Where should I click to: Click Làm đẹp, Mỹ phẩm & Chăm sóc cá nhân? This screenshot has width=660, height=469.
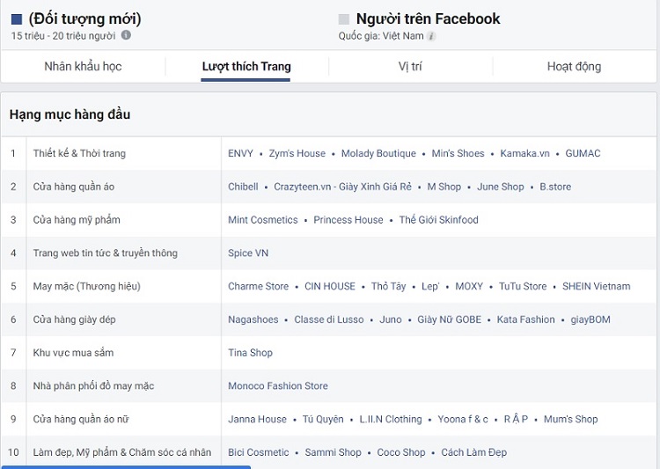tap(122, 452)
